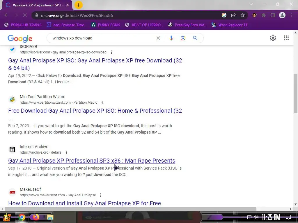This screenshot has height=223, width=298.
Task: Click the ISORIVER checkmark favicon
Action: tap(12, 49)
